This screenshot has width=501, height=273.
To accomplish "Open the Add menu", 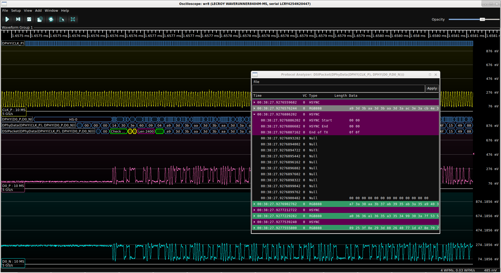I will (x=38, y=11).
